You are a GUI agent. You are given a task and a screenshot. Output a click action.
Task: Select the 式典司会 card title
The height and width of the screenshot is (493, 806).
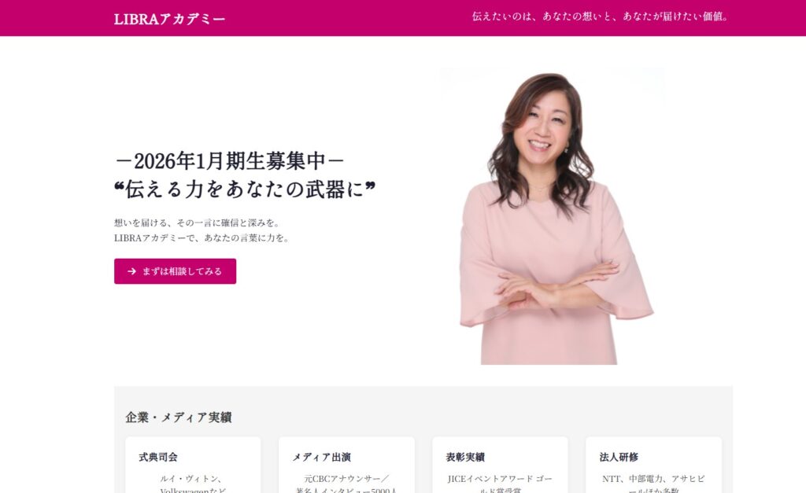[x=158, y=457]
